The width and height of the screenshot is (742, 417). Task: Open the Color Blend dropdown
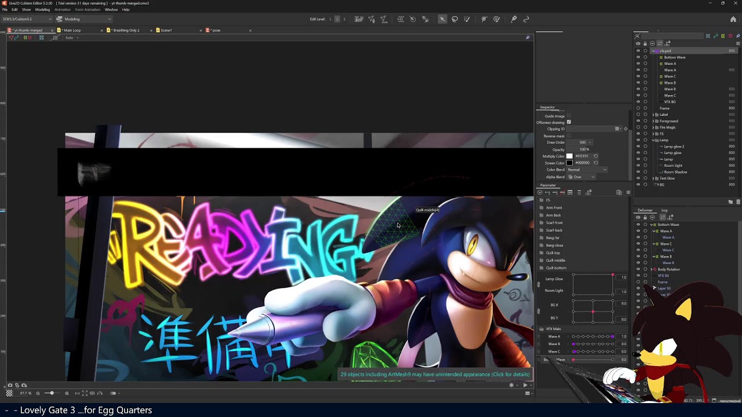point(587,170)
